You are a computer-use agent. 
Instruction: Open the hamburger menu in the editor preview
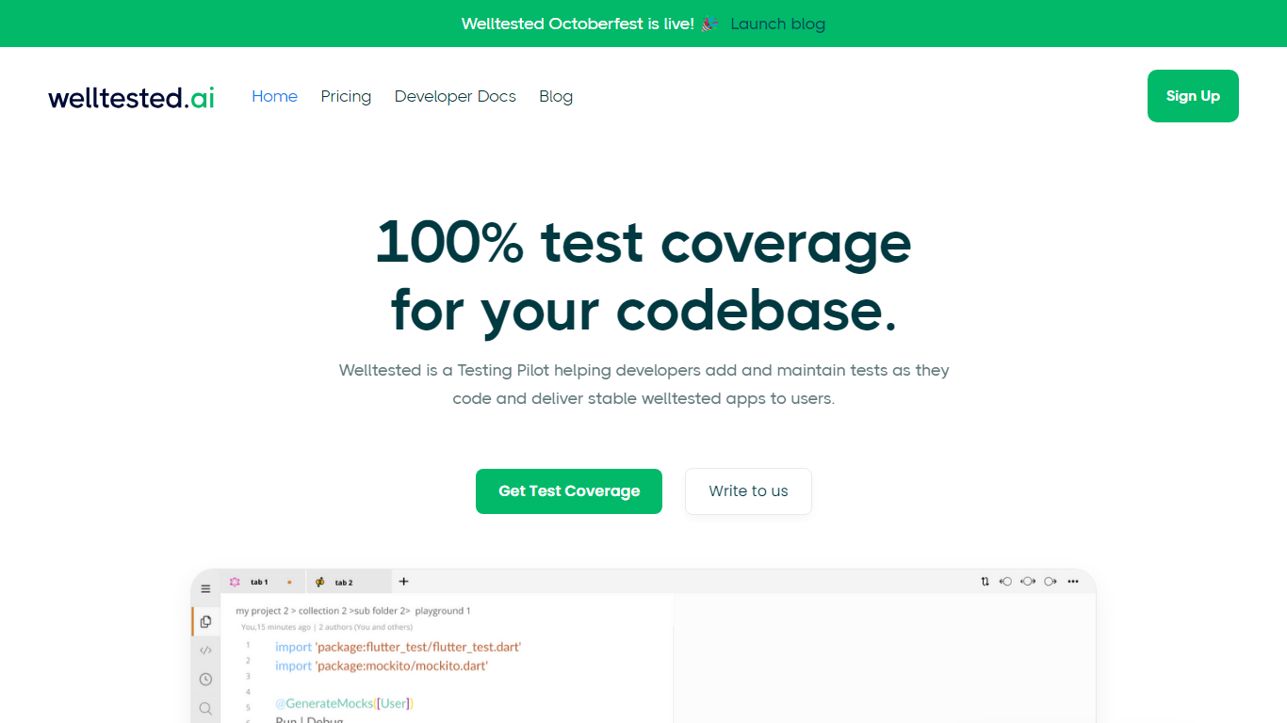click(x=205, y=588)
